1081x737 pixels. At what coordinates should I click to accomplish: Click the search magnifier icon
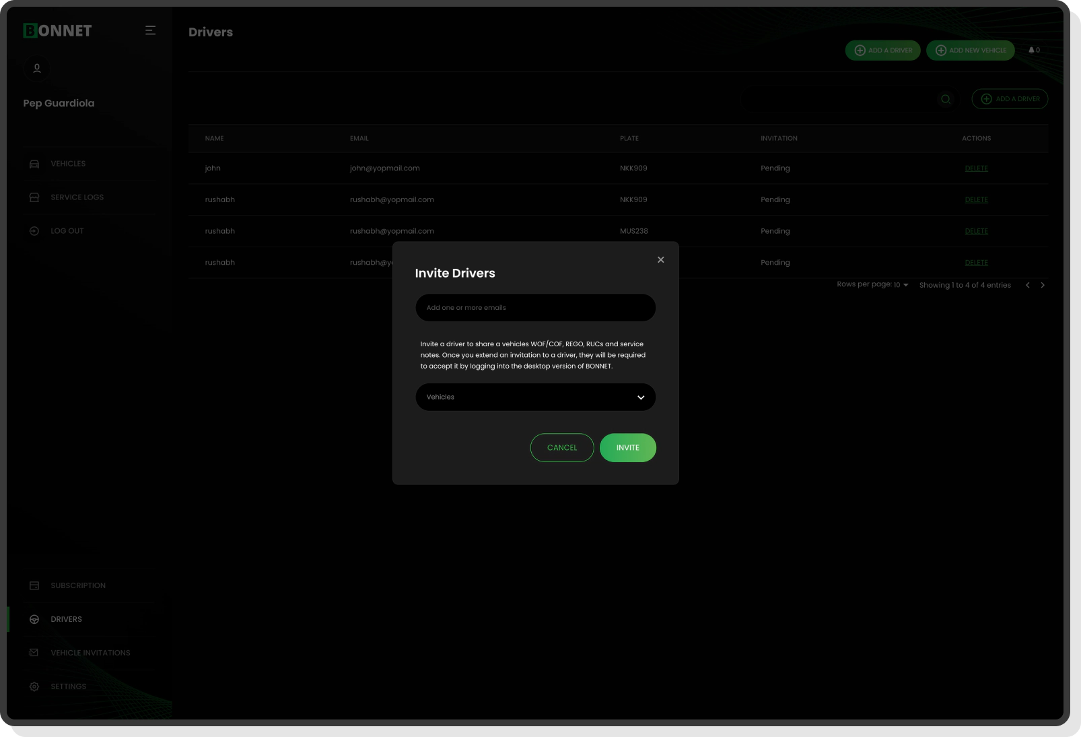click(946, 99)
